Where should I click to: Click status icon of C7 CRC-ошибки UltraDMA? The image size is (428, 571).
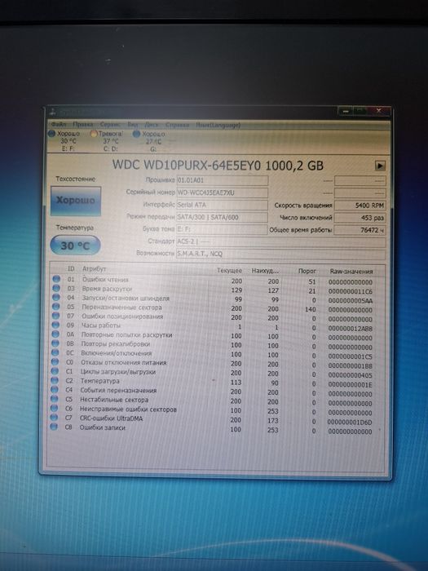point(54,418)
